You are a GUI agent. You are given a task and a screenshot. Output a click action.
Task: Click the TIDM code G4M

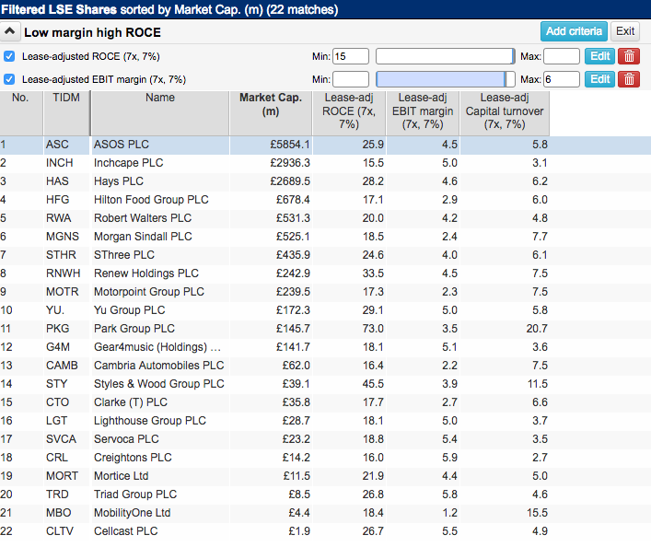(58, 347)
